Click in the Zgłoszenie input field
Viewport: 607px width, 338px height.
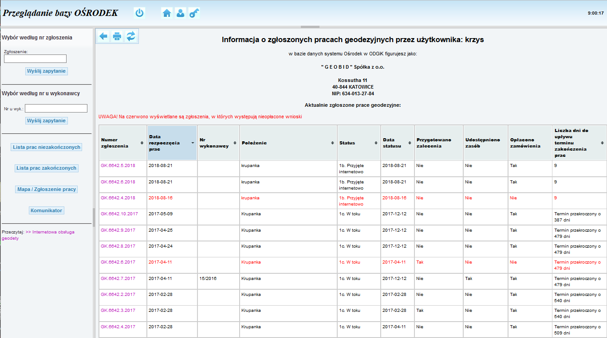click(x=35, y=59)
